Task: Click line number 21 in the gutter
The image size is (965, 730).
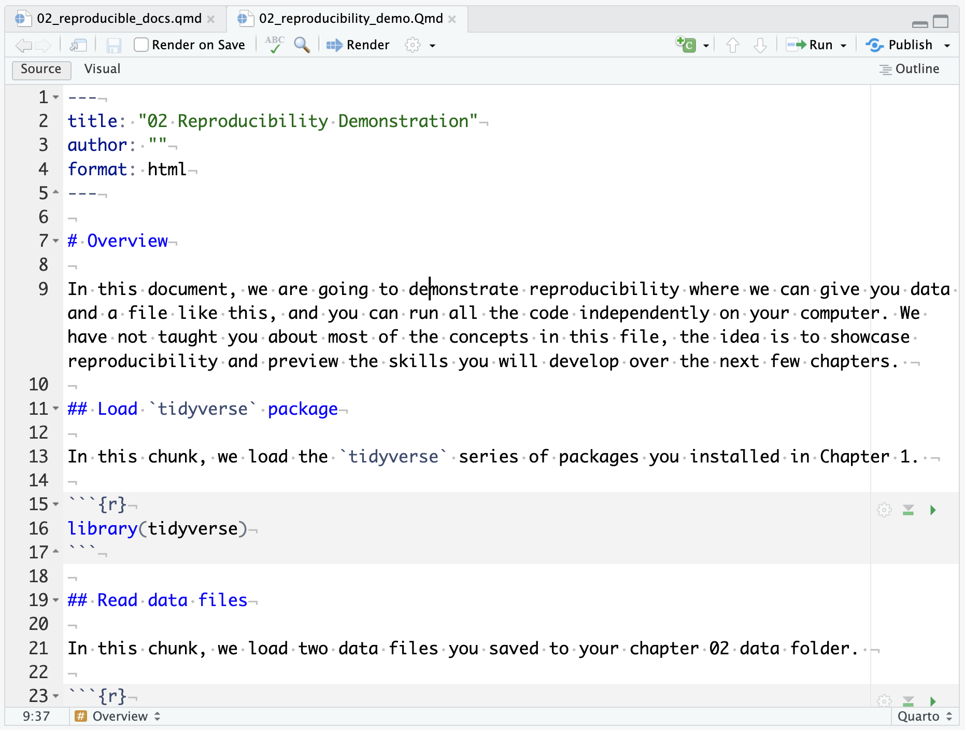Action: tap(38, 648)
